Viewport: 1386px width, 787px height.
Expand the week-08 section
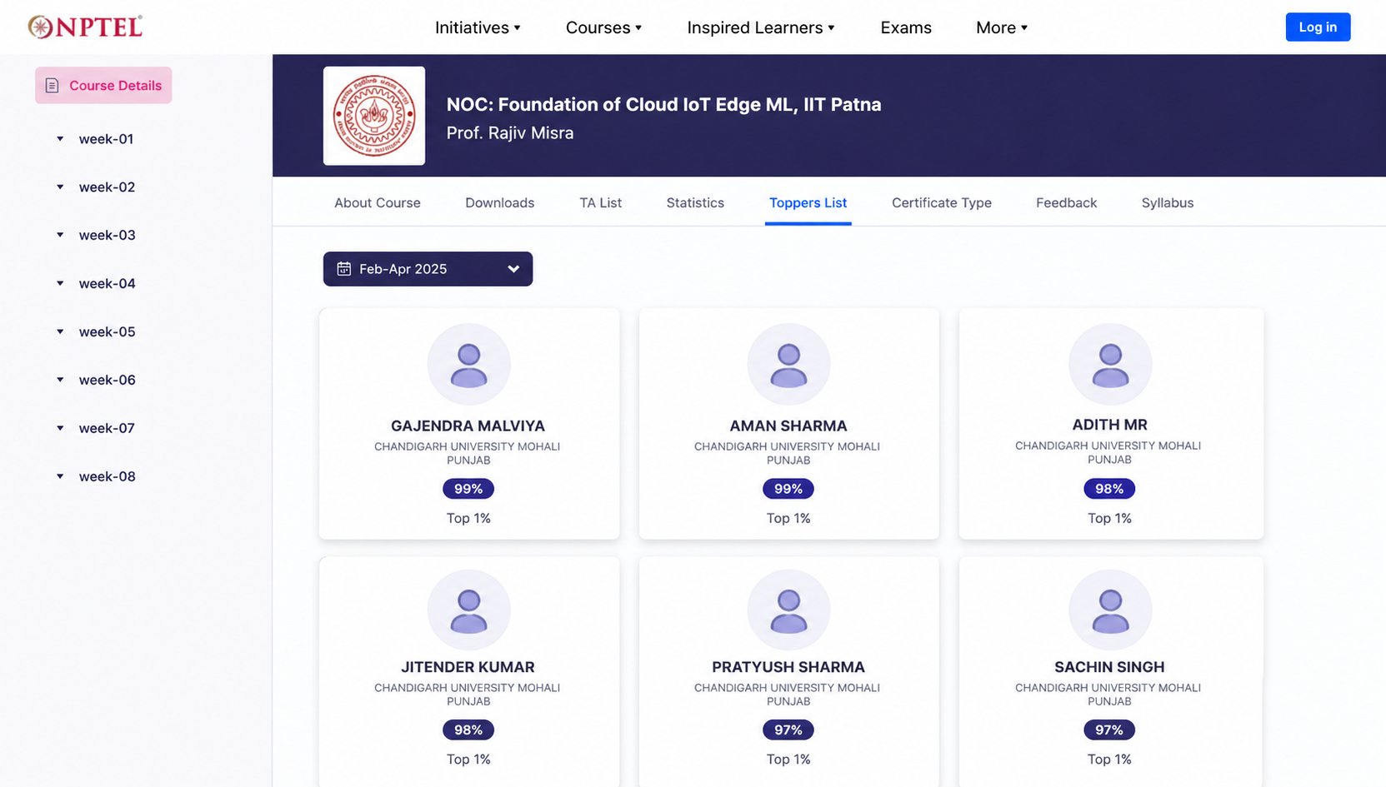[x=107, y=476]
